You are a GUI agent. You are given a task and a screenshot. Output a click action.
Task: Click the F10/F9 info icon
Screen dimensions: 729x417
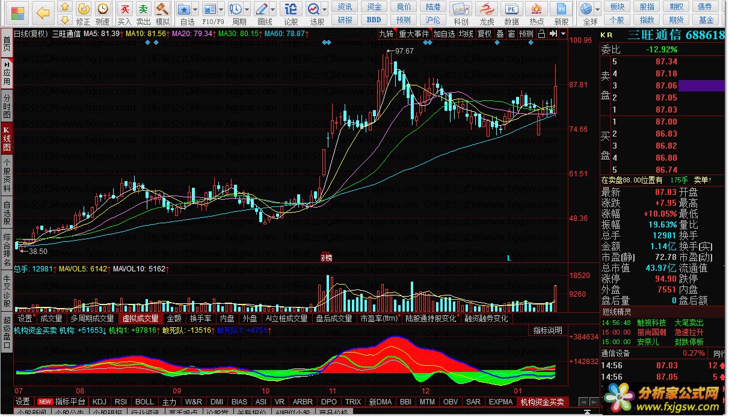(x=209, y=9)
